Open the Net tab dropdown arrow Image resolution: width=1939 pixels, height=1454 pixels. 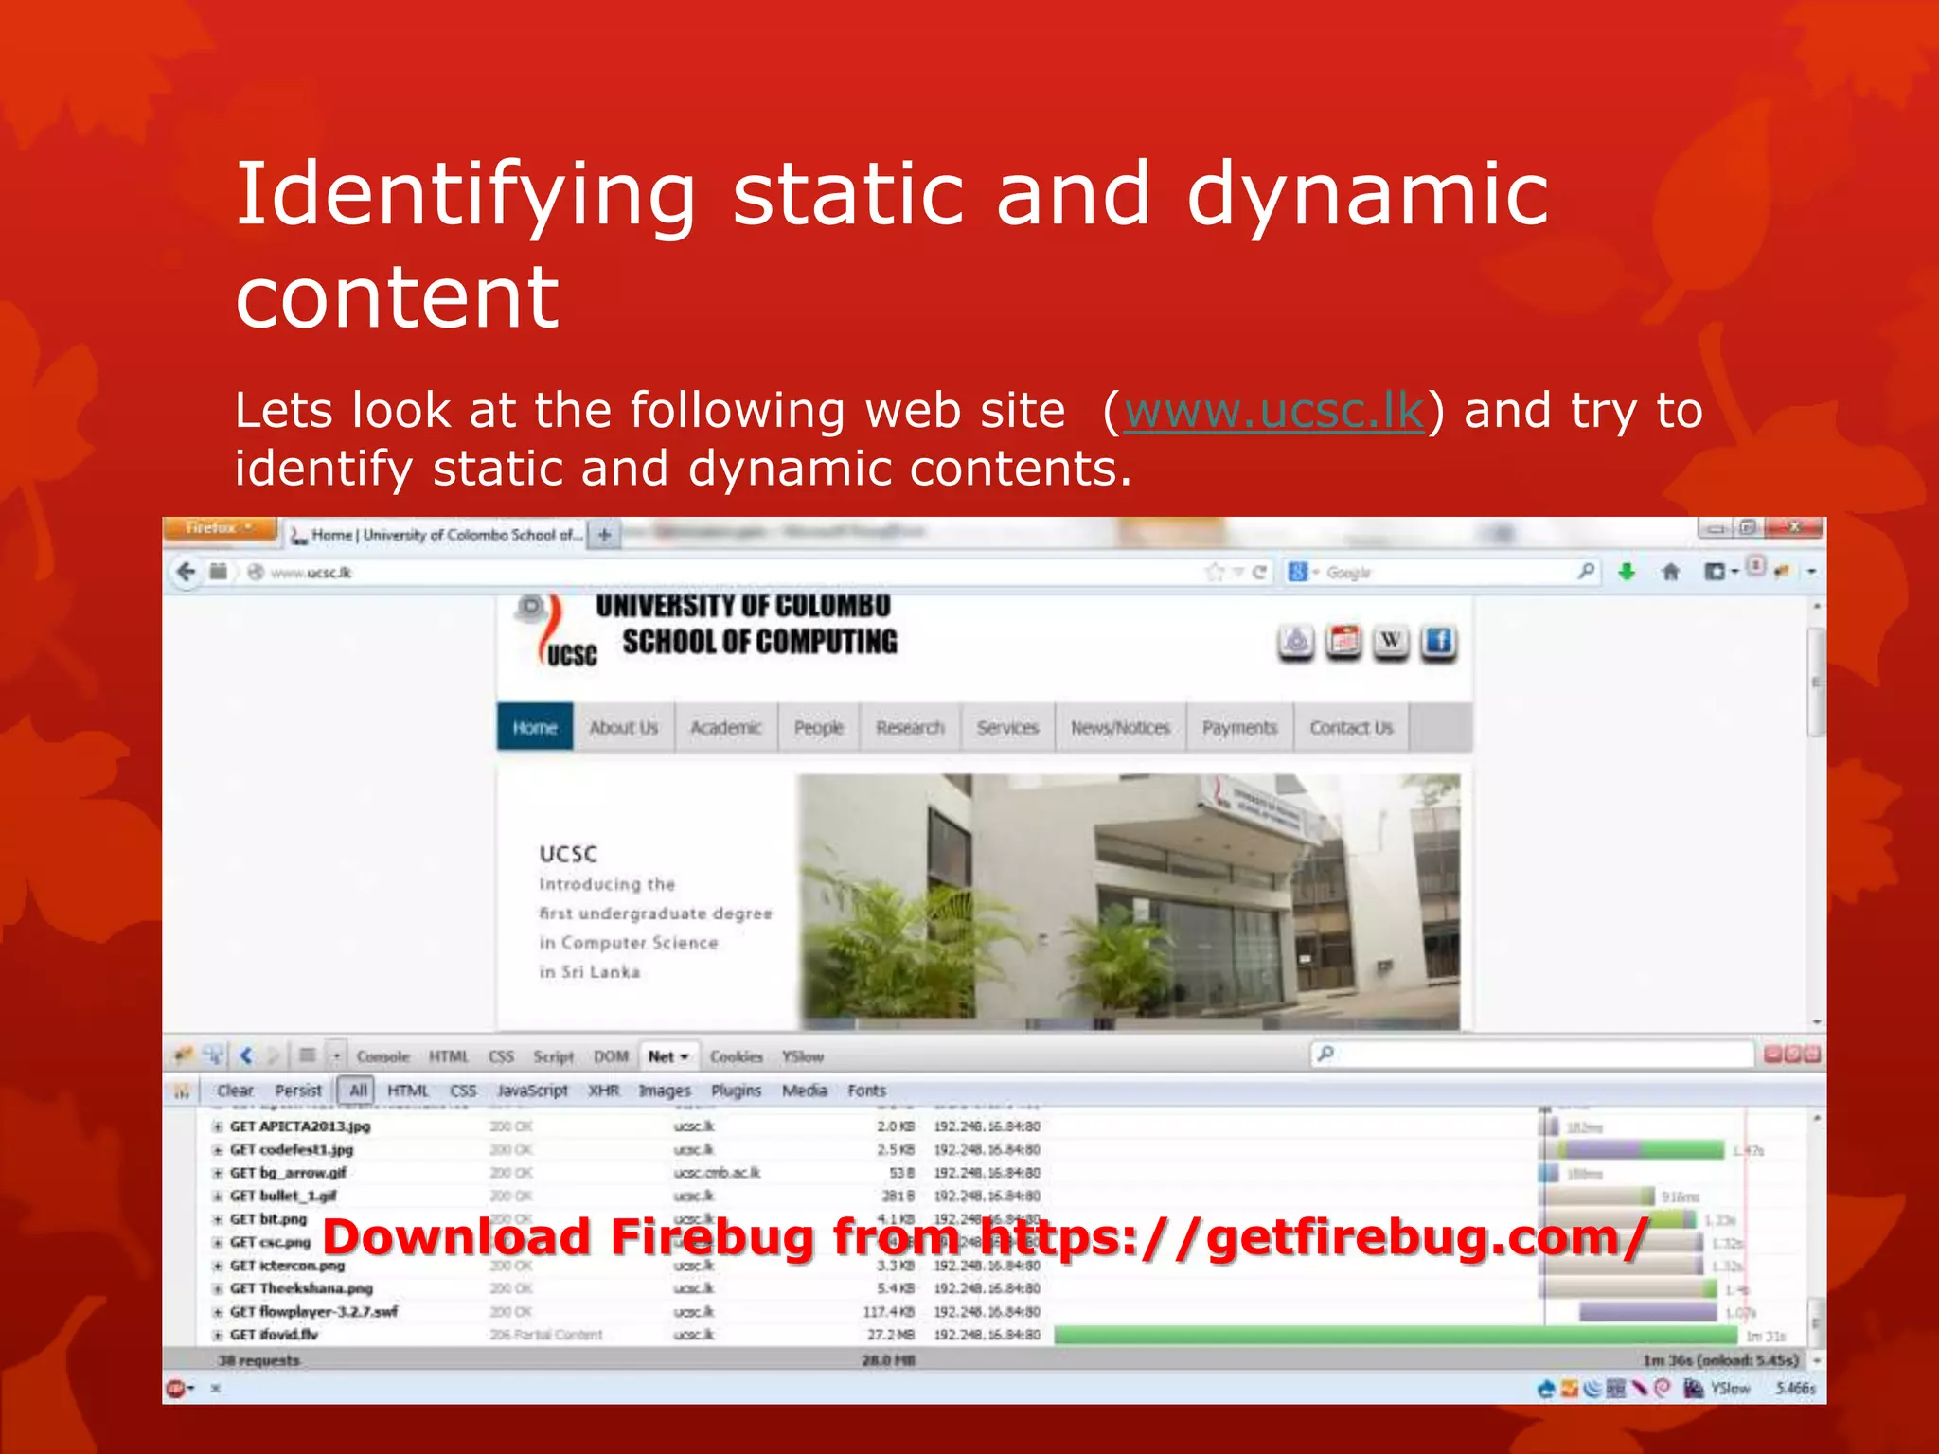[685, 1056]
